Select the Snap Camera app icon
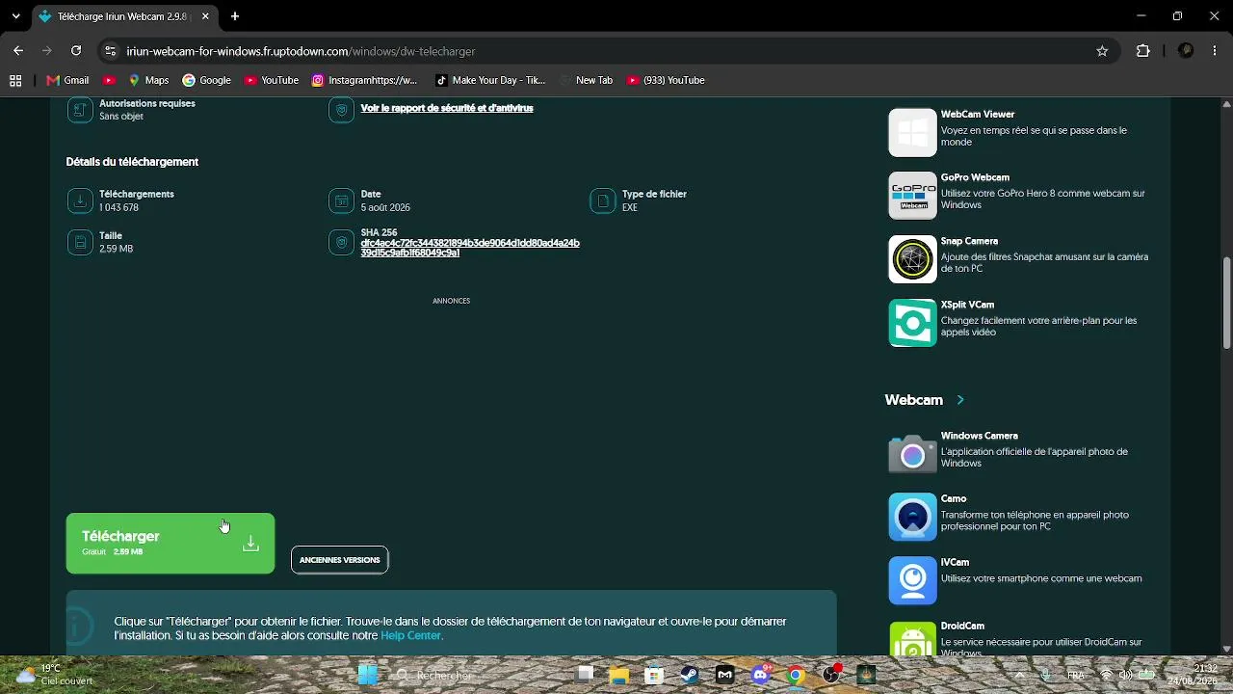1233x694 pixels. 912,259
